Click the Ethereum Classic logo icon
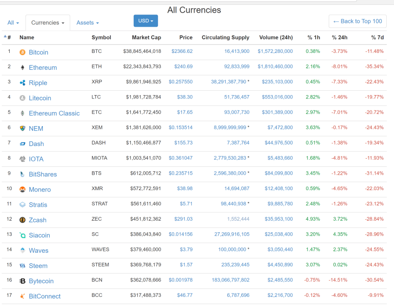Screen dimensions: 394x308 (x=22, y=113)
